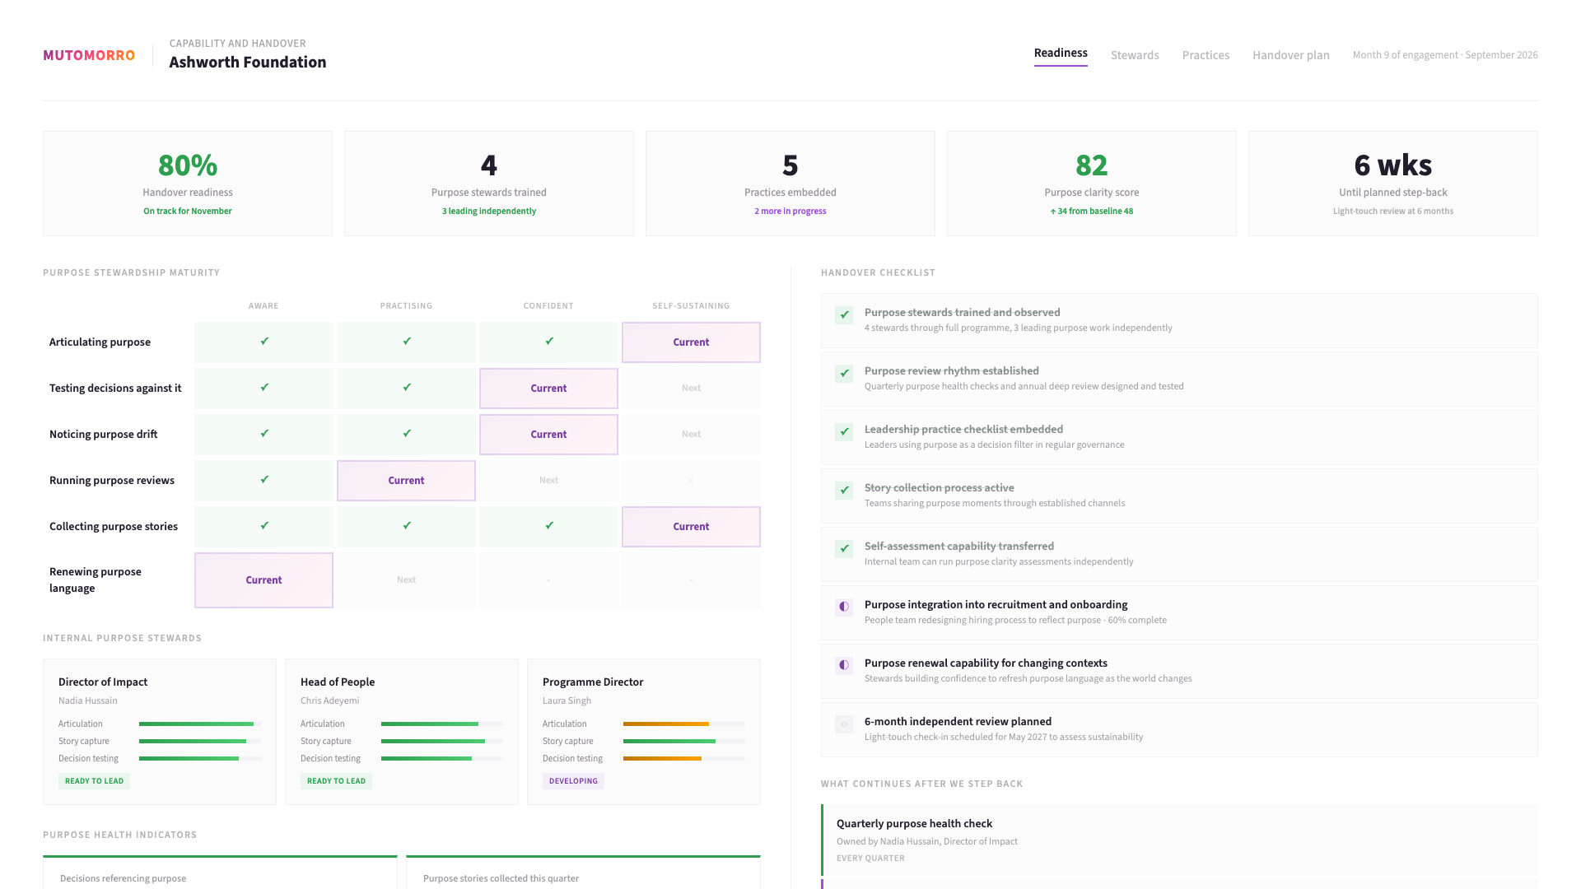Open the Stewards tab

pos(1134,55)
